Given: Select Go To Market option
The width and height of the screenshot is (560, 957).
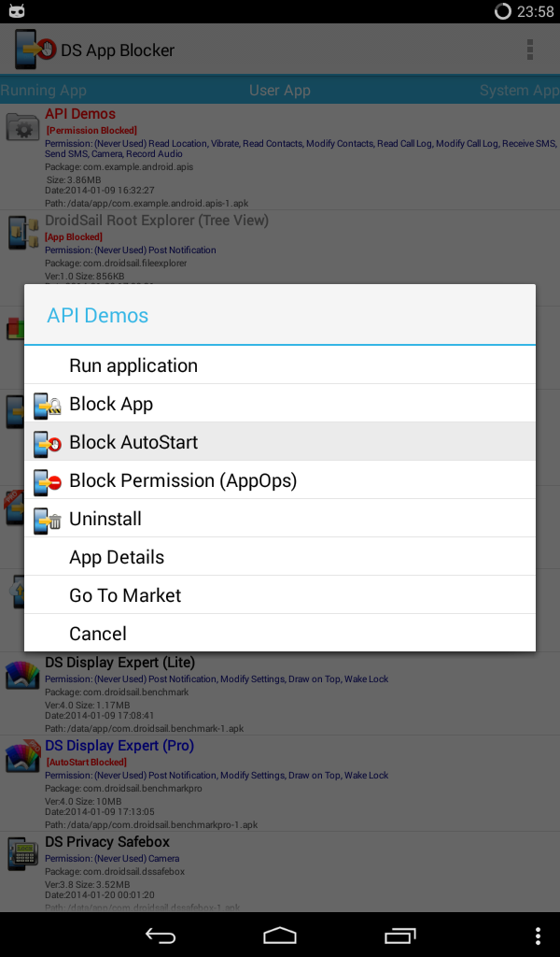Looking at the screenshot, I should coord(280,595).
